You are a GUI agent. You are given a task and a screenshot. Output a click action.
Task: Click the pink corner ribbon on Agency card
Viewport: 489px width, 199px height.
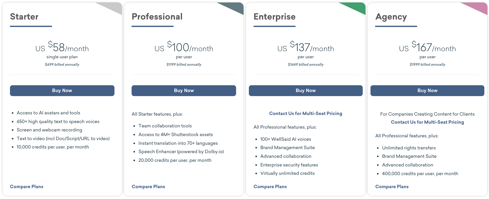tap(478, 7)
